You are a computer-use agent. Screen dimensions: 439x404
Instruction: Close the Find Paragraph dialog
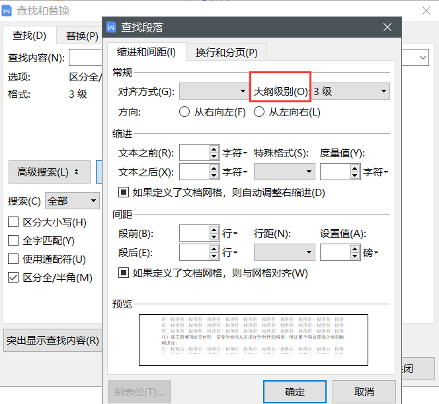tap(387, 27)
